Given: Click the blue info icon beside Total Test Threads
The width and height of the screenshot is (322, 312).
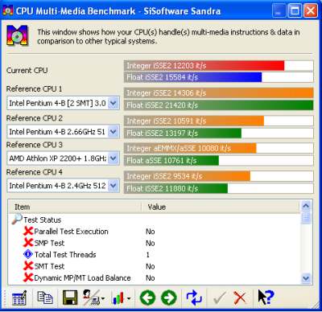Looking at the screenshot, I should pyautogui.click(x=28, y=254).
